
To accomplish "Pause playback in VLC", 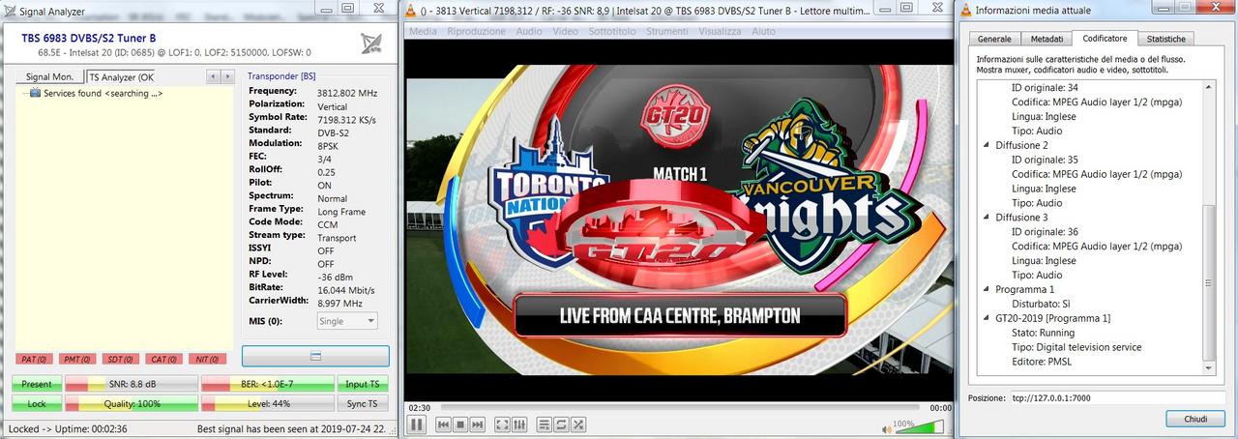I will [417, 424].
